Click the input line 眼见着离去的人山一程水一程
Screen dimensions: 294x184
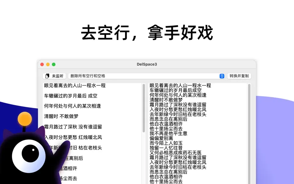75,86
